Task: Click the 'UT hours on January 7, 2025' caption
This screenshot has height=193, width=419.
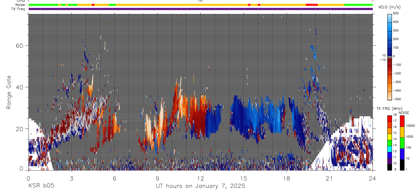Action: [201, 187]
